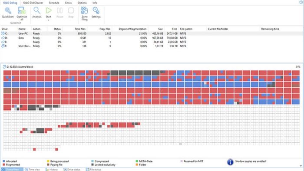This screenshot has height=171, width=304.
Task: Open the Start button dropdown arrow
Action: [49, 20]
